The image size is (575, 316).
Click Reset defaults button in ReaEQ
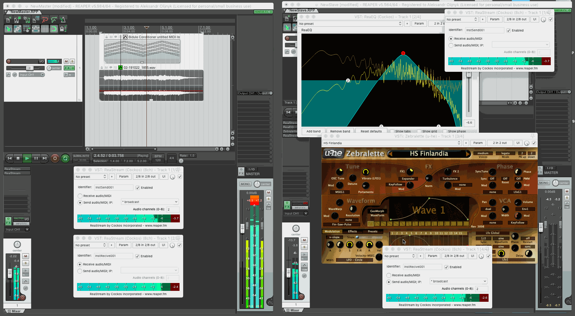(x=371, y=131)
